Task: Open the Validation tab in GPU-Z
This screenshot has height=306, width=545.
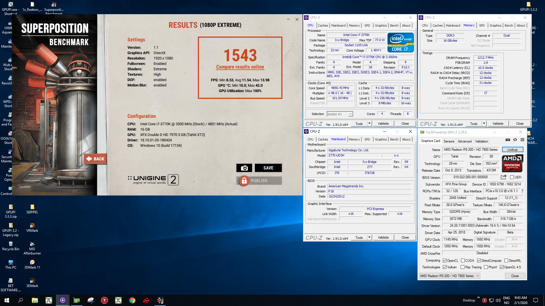Action: 482,141
